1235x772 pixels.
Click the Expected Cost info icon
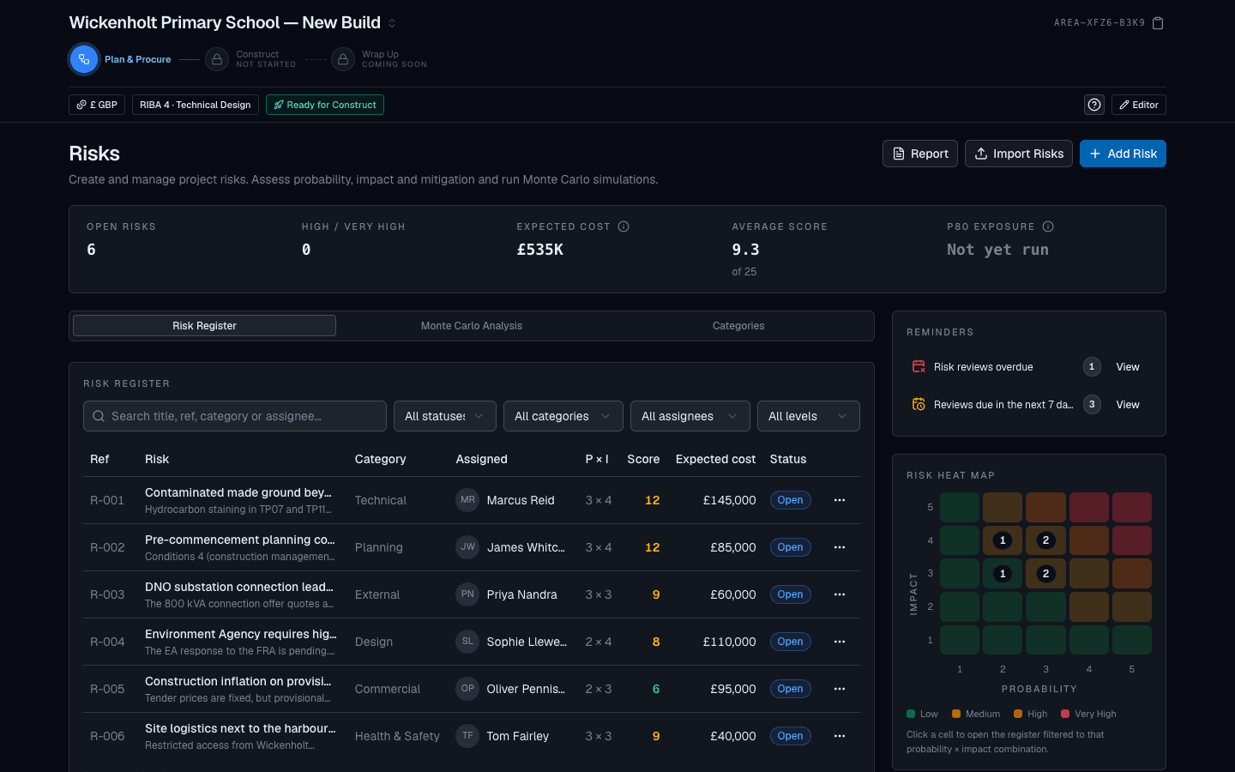coord(624,226)
